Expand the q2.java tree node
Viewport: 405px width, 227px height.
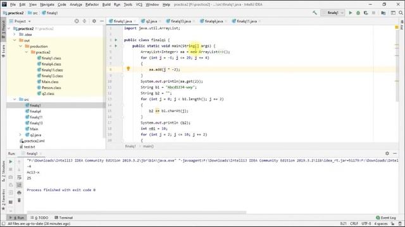[21, 135]
